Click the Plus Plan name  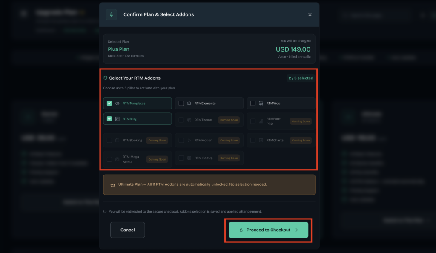[118, 49]
